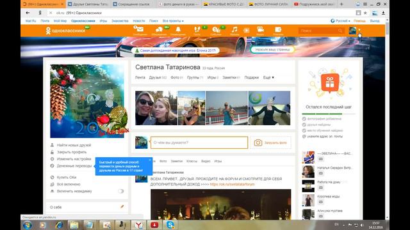The height and width of the screenshot is (230, 410).
Task: Open the Music note icon
Action: click(234, 29)
